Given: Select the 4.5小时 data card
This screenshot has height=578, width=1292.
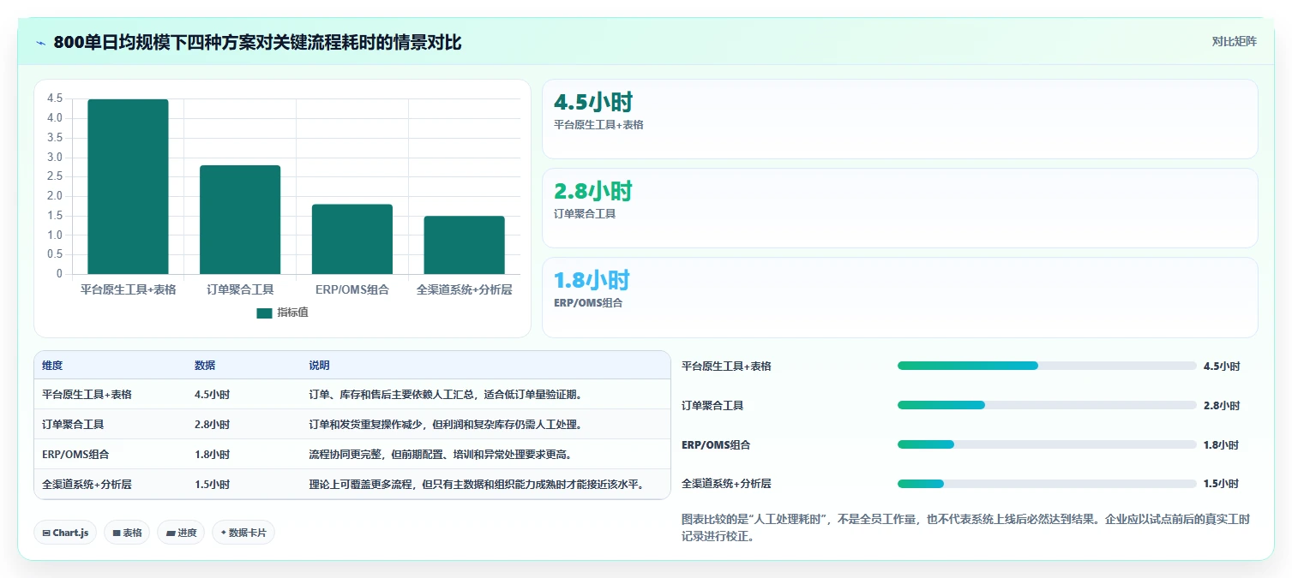Looking at the screenshot, I should [900, 119].
